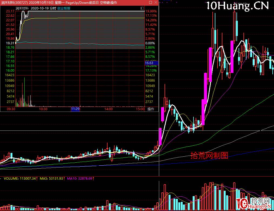Click the VOLUME: 113007.34 indicator label

[20, 179]
